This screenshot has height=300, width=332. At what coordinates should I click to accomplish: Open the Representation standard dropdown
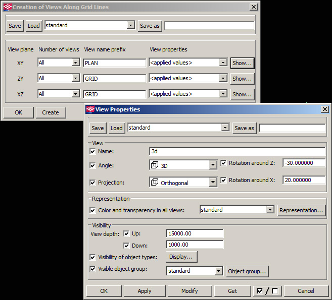pos(270,210)
